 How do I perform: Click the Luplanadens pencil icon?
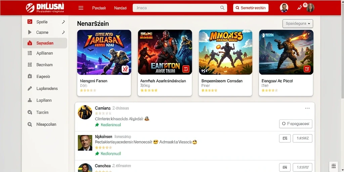30,88
